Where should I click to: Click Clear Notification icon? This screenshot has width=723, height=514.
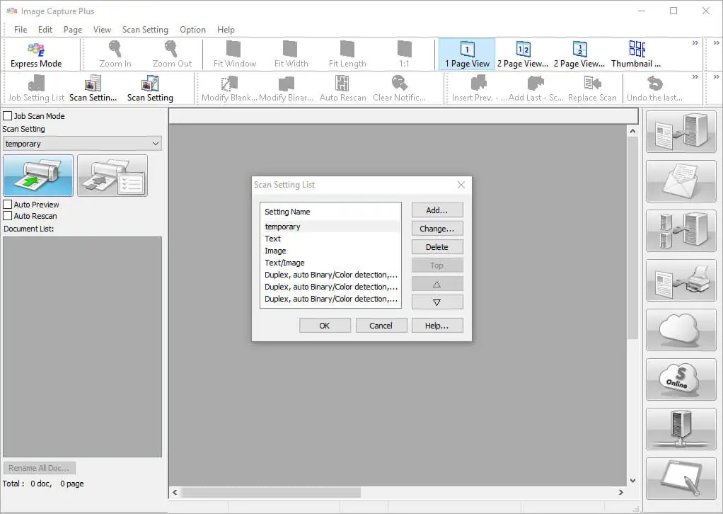[x=399, y=88]
